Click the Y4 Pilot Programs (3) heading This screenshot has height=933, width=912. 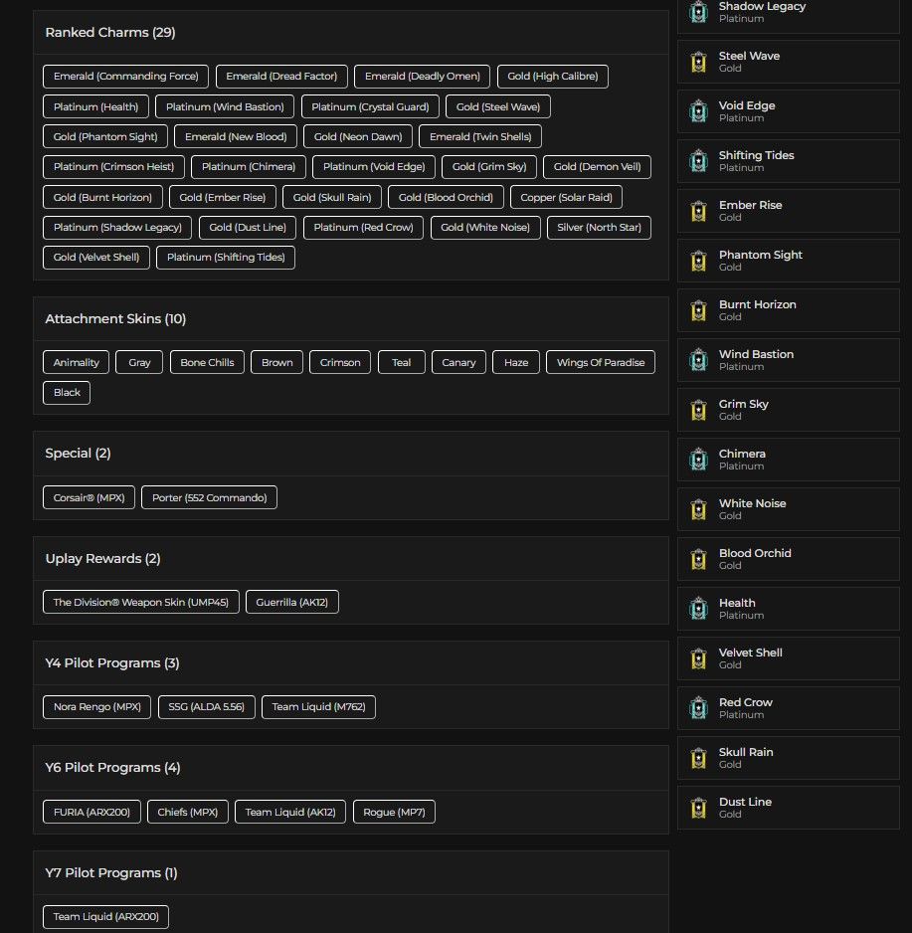pos(111,662)
